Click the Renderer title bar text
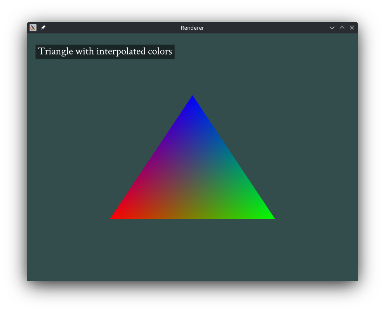This screenshot has height=313, width=385. (x=192, y=28)
